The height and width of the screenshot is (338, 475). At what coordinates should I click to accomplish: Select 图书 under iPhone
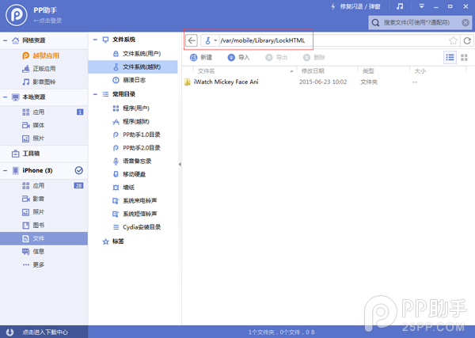tap(44, 226)
